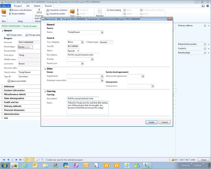The width and height of the screenshot is (211, 169).
Task: Click the Cancel button in dialog
Action: click(x=164, y=122)
